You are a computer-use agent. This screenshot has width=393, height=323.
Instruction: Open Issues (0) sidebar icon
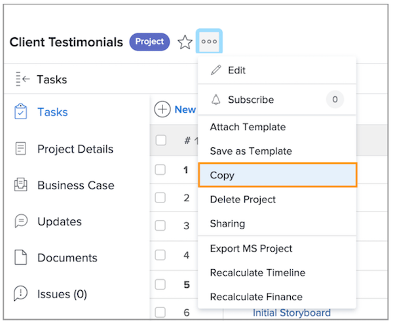(20, 294)
